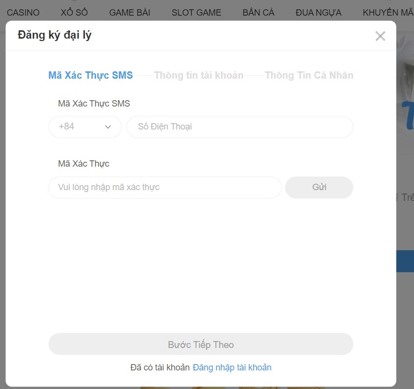
Task: Select the Mã Xác Thực SMS step
Action: [x=91, y=75]
